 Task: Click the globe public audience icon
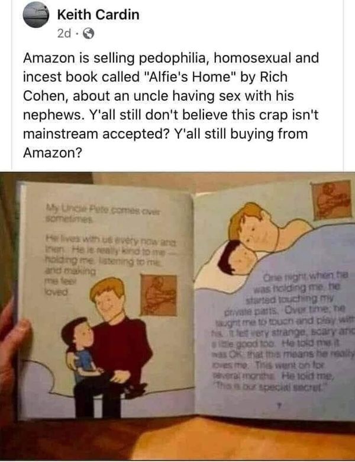click(88, 34)
